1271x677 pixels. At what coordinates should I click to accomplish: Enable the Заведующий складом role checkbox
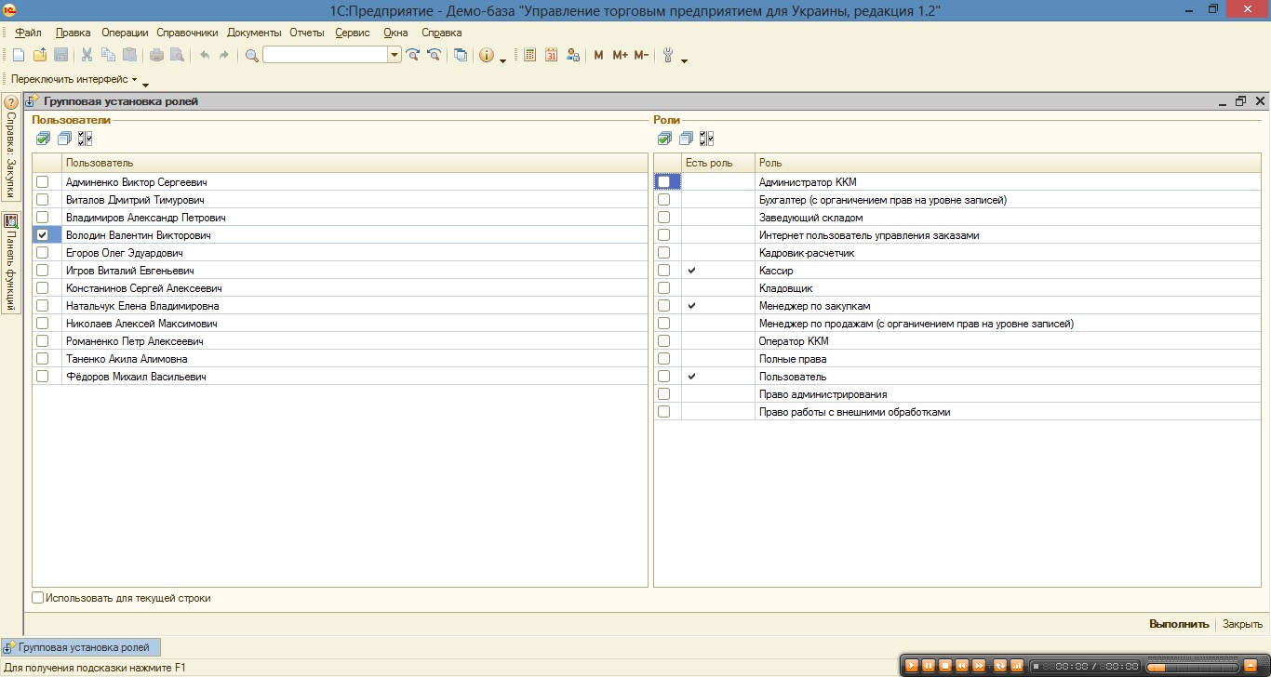pos(663,218)
